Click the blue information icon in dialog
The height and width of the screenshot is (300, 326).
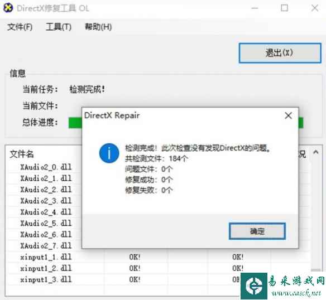click(x=109, y=153)
